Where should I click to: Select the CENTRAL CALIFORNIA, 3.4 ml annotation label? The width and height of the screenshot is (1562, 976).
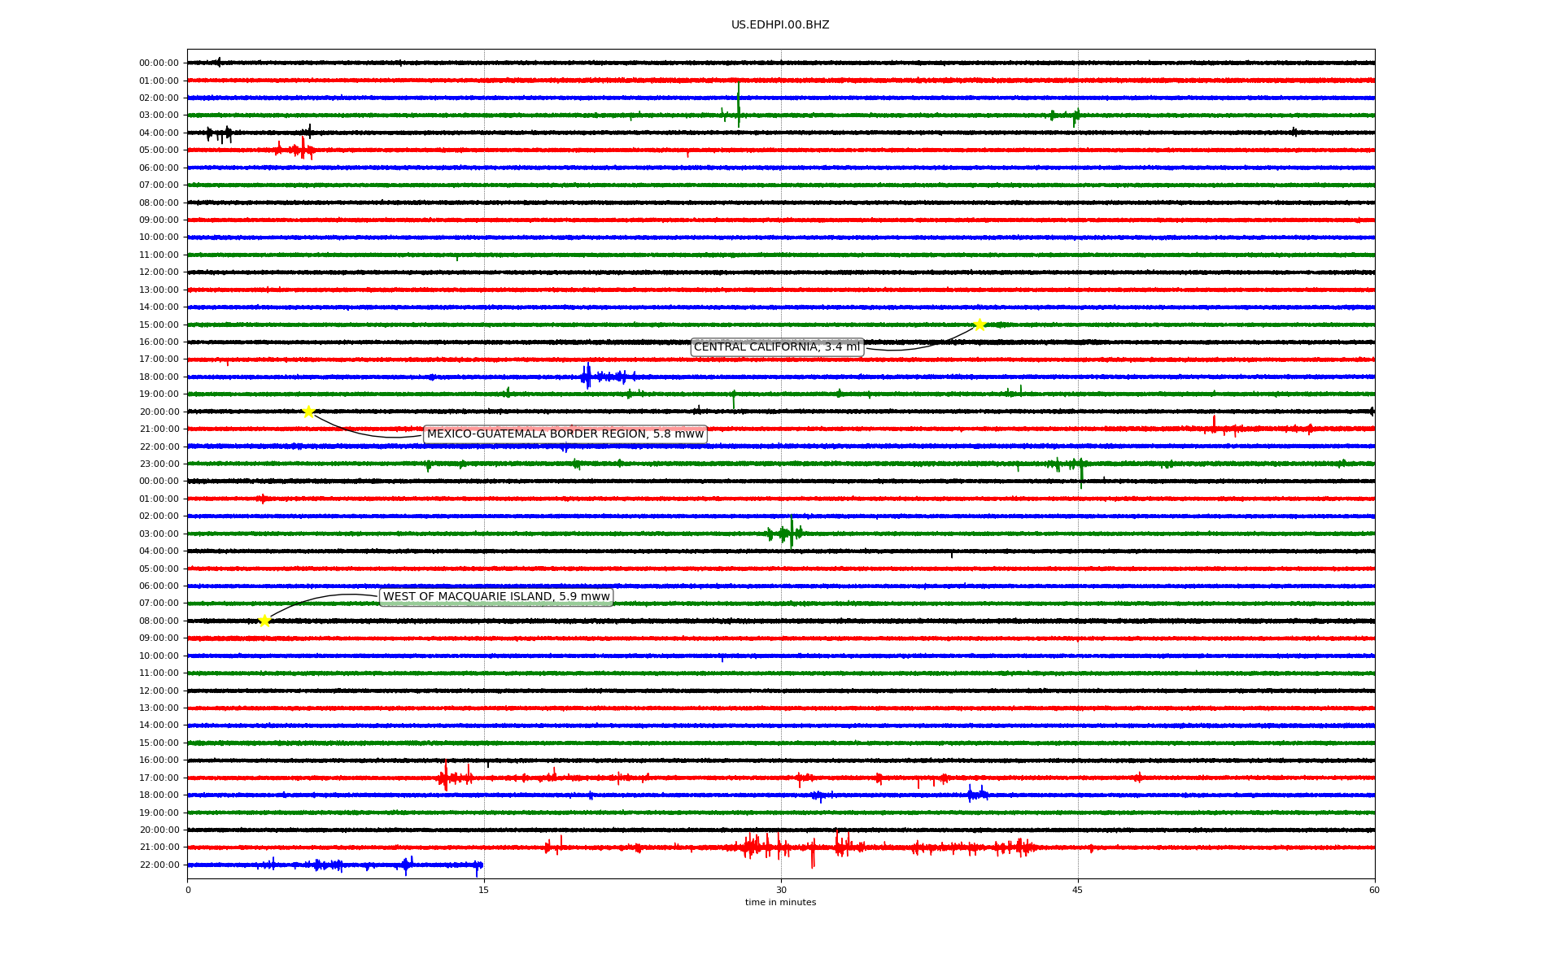click(x=776, y=347)
